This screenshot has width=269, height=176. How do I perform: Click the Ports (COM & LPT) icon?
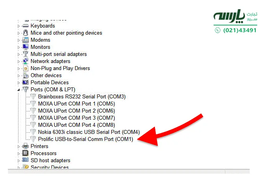(26, 89)
